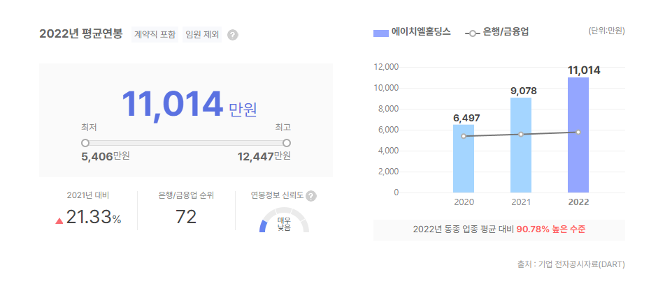
Task: Toggle 은행/금융업 line legend marker
Action: (473, 33)
